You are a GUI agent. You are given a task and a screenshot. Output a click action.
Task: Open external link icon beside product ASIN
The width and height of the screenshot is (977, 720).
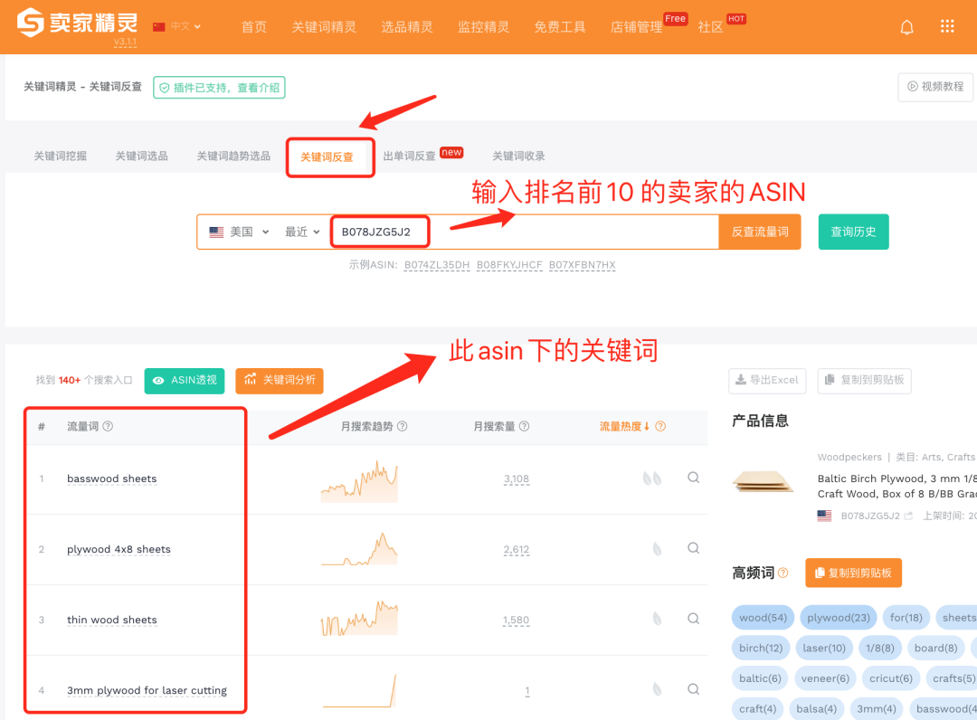point(908,516)
